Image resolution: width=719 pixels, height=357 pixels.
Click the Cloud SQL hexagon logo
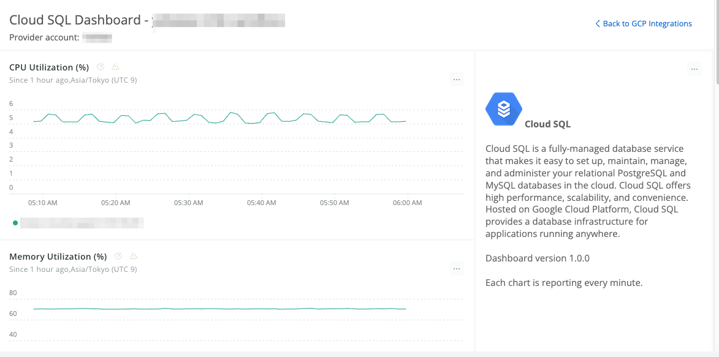tap(503, 109)
